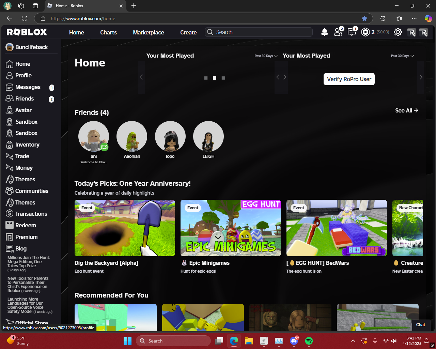Open the Windows Start menu
436x349 pixels.
[127, 341]
